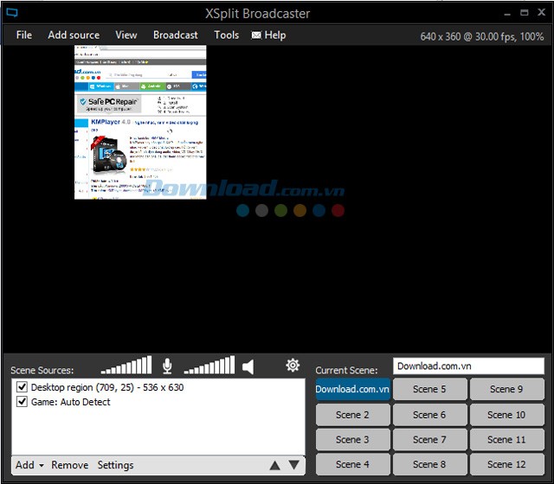Open the Add source dropdown at bottom
This screenshot has width=554, height=484.
[29, 465]
